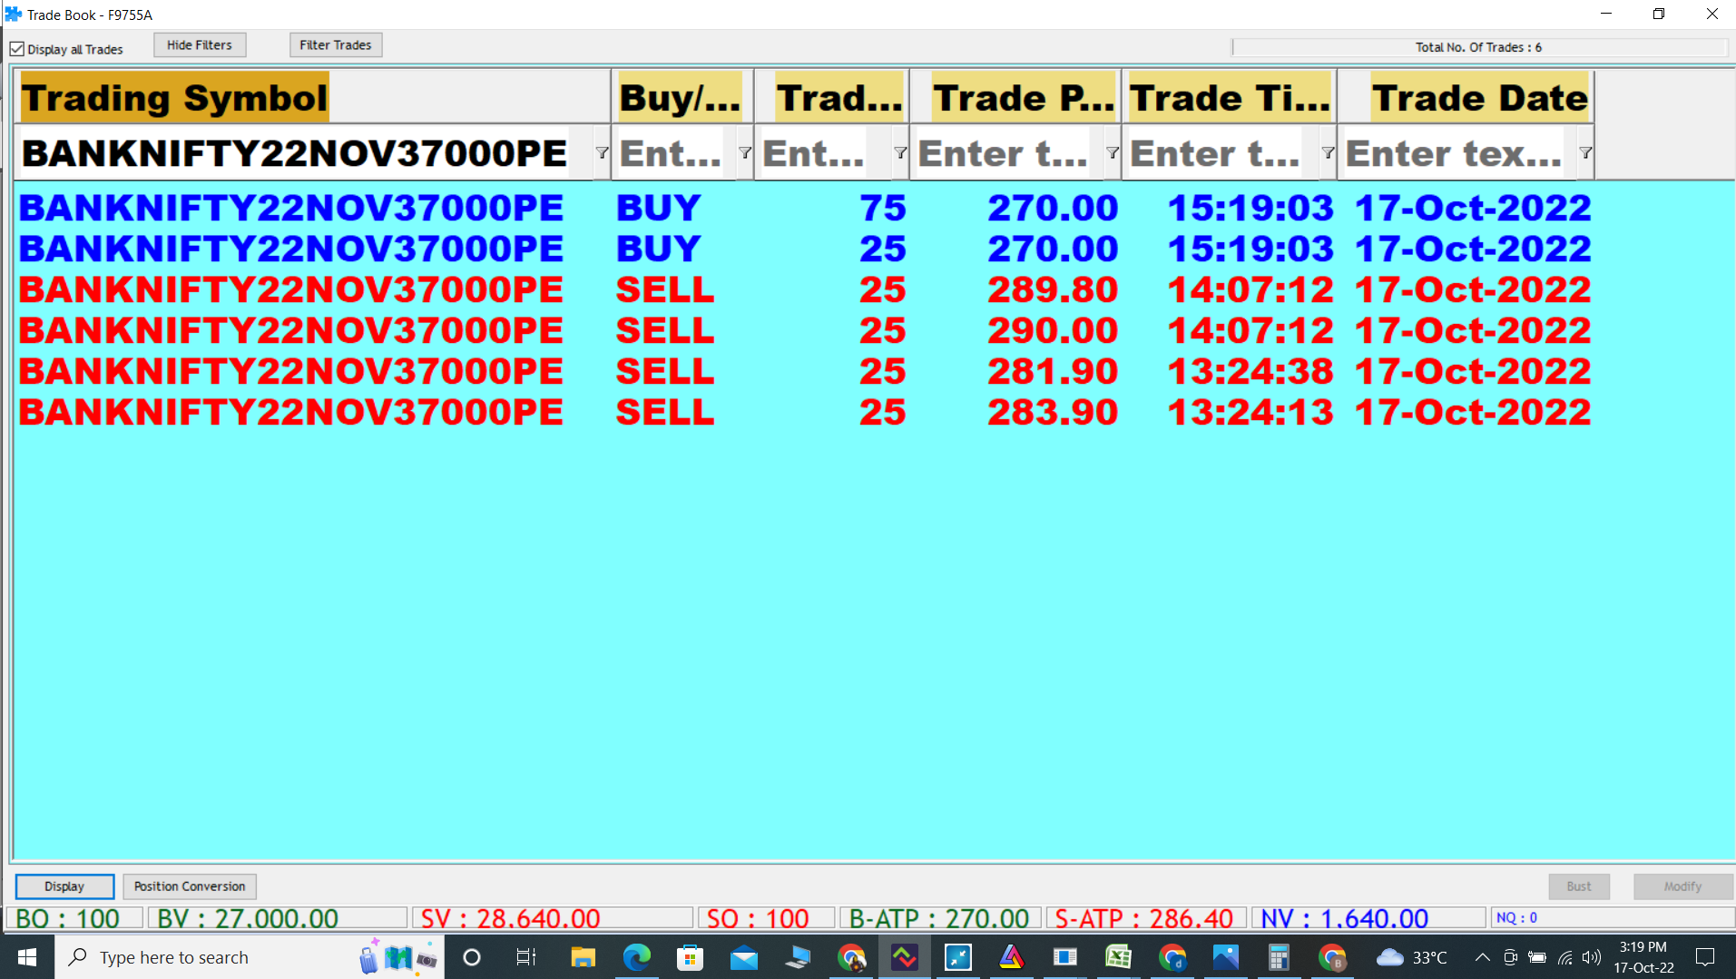This screenshot has width=1736, height=979.
Task: Click the Filter Trades button
Action: pos(335,45)
